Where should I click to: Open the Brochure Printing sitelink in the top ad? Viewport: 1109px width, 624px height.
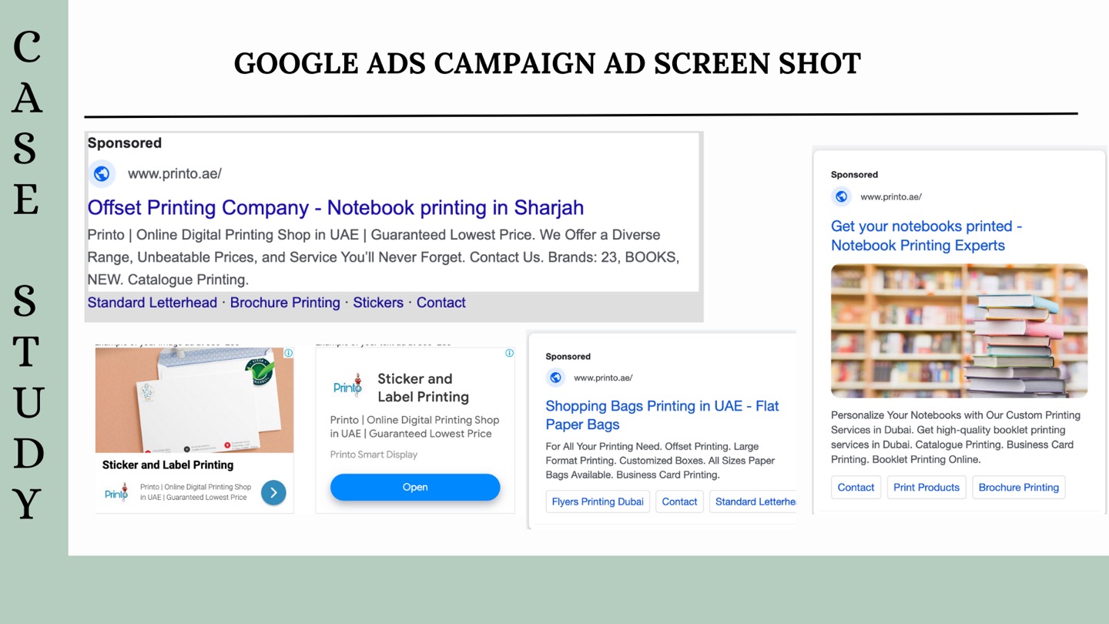[285, 303]
